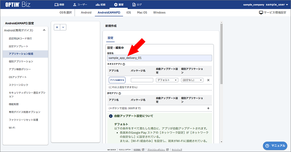This screenshot has height=152, width=291.
Task: Open the プライバシーポリシー footer link
Action: tap(156, 150)
